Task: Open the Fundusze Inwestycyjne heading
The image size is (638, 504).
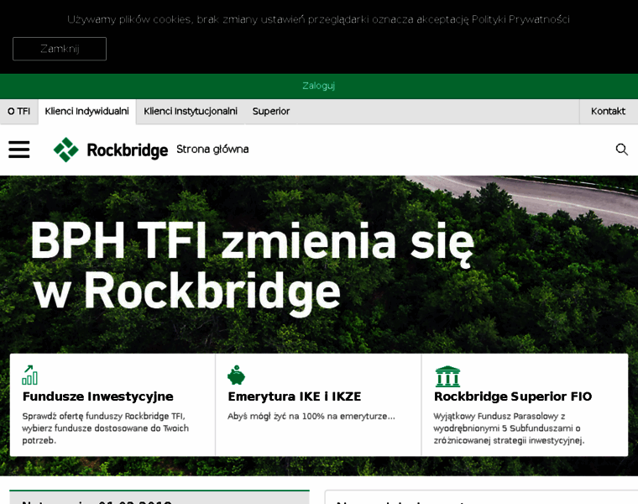Action: [x=98, y=396]
